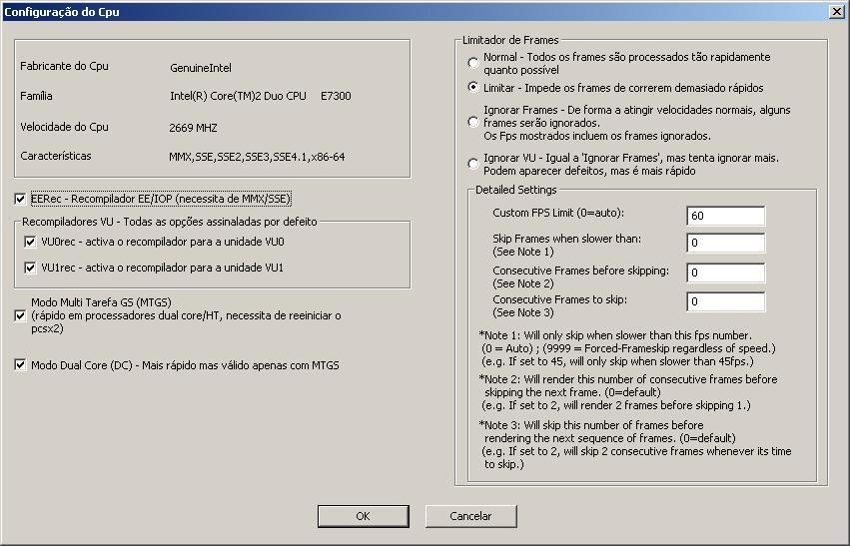Click the E7300 model text
Viewport: 850px width, 546px height.
click(336, 96)
